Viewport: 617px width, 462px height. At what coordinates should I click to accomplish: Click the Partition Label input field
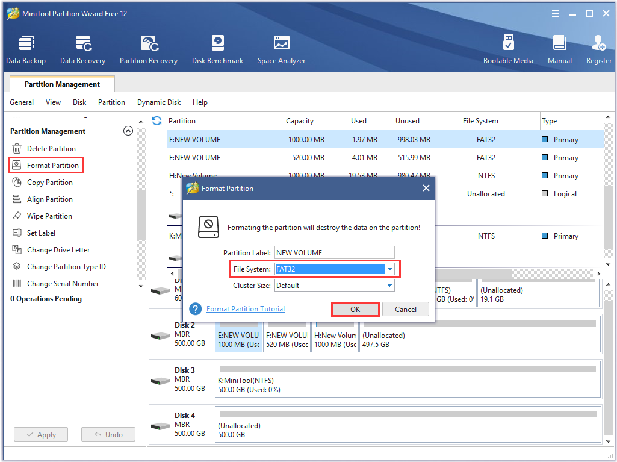335,253
